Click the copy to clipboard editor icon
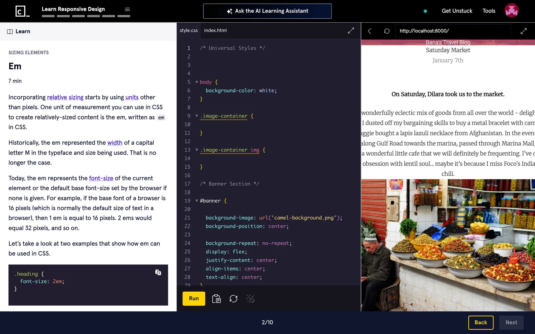The height and width of the screenshot is (334, 535). point(216,299)
